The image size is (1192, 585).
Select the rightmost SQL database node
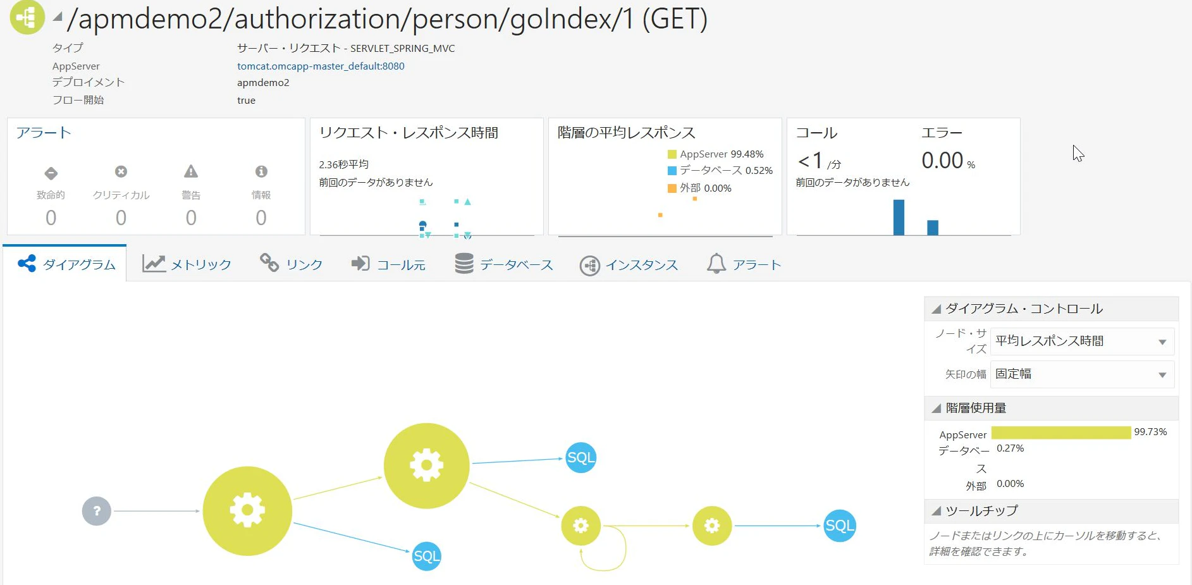click(x=840, y=526)
